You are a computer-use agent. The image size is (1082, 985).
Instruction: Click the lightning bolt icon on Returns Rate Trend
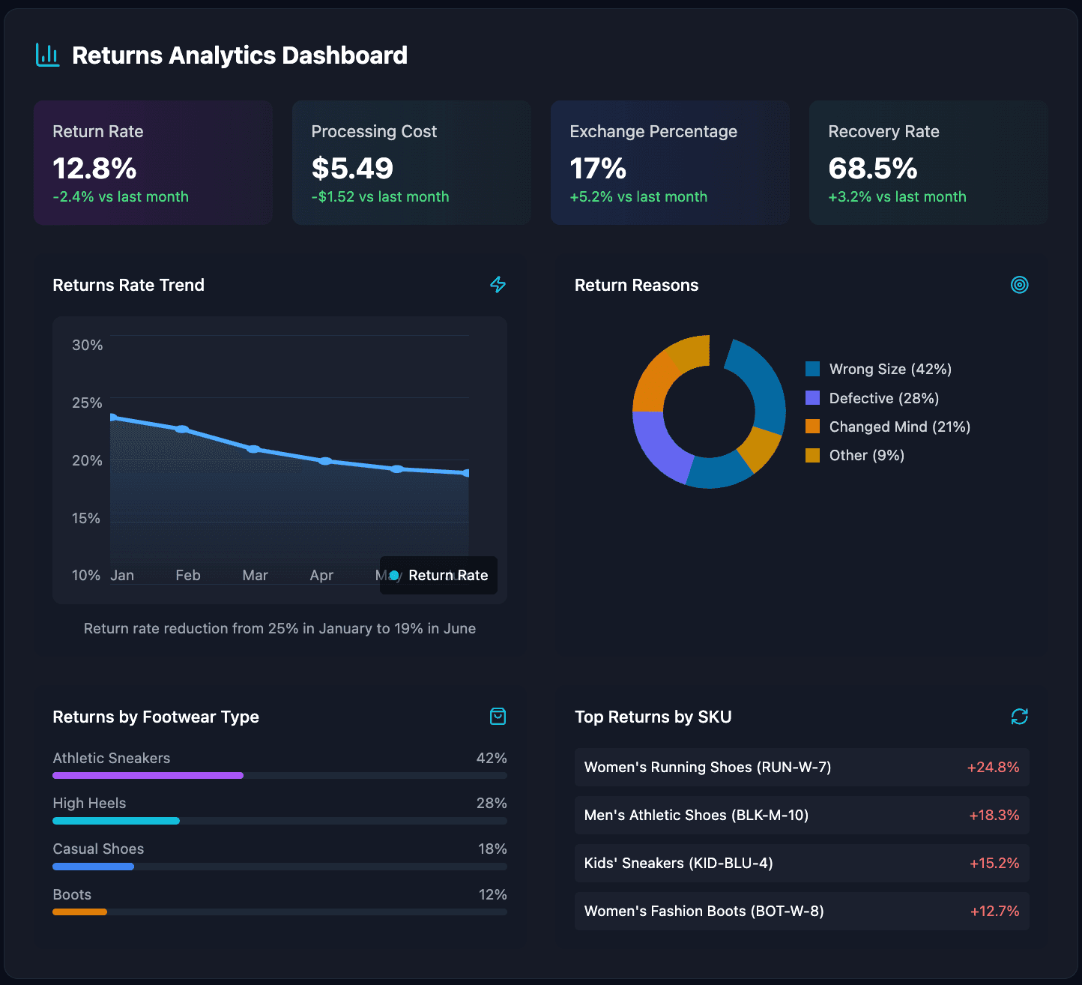click(498, 285)
